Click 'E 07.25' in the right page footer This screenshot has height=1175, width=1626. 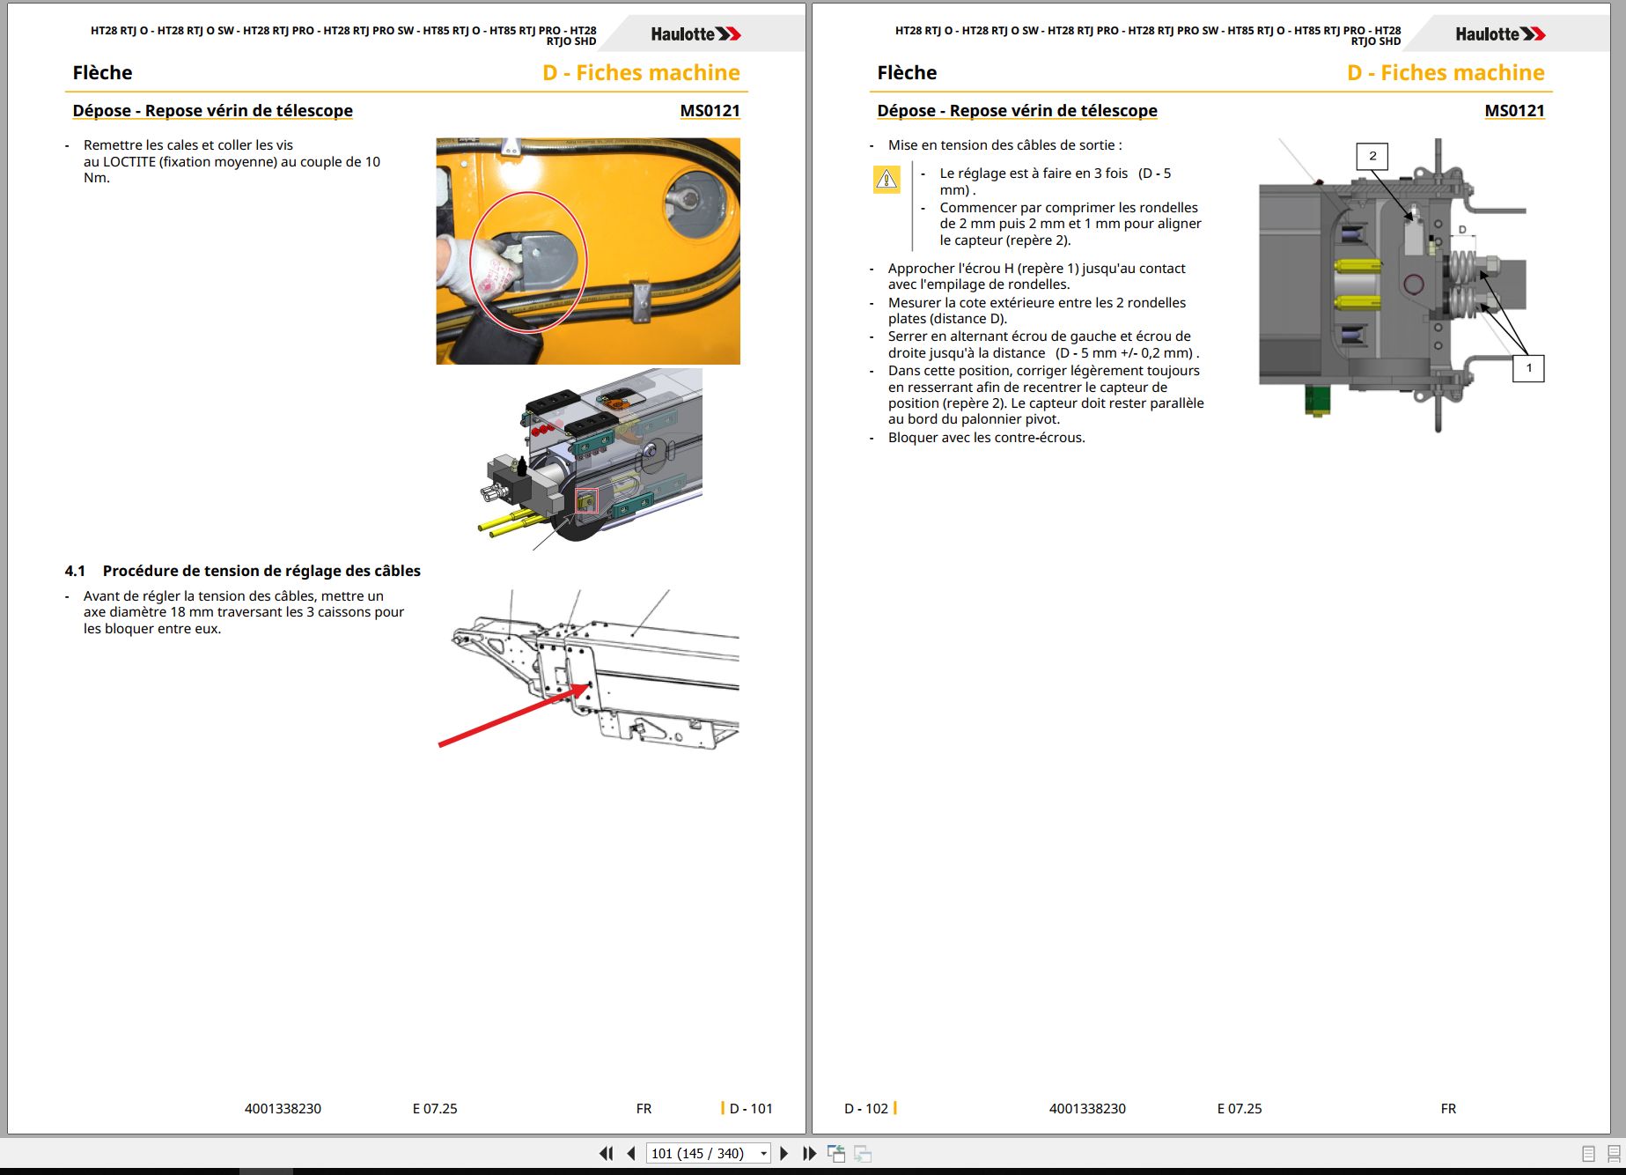point(1240,1108)
